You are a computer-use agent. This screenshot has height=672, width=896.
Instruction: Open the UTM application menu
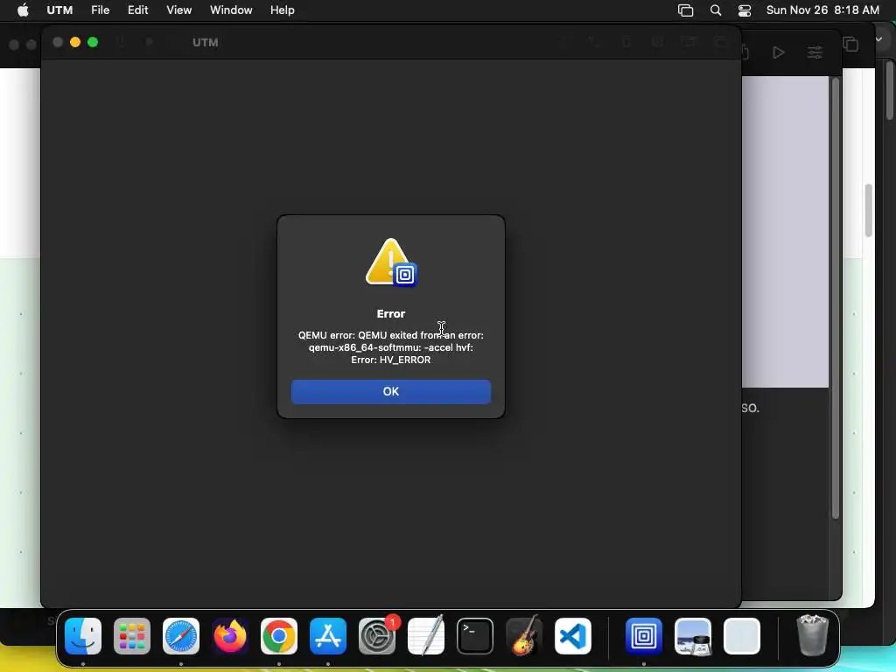point(59,10)
